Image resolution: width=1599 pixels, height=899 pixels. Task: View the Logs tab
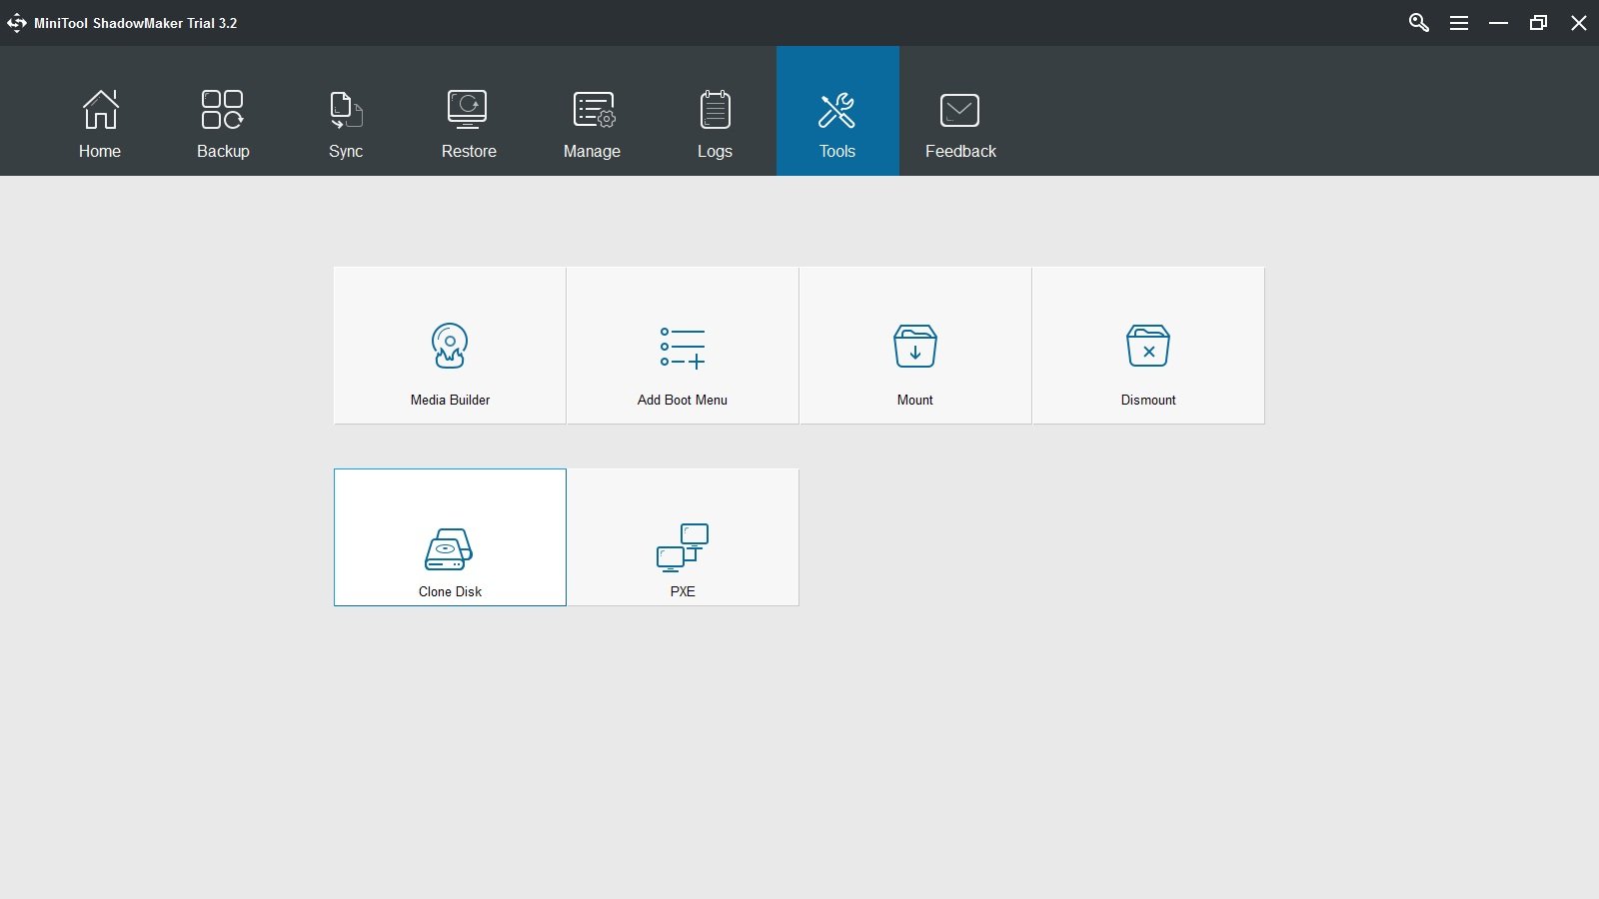(x=715, y=111)
